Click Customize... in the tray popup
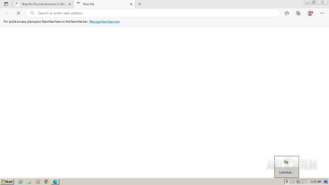 click(286, 172)
